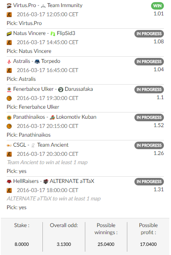The height and width of the screenshot is (255, 171).
Task: Click the green WIN status badge
Action: (x=157, y=6)
